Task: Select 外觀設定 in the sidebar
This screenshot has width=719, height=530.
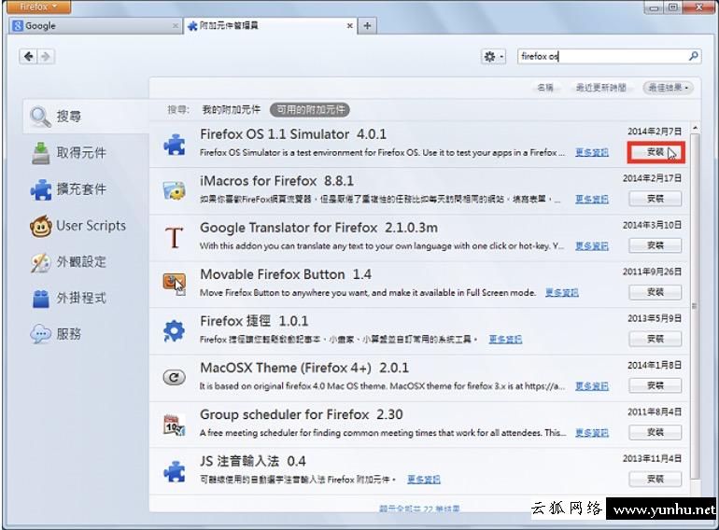Action: point(86,261)
